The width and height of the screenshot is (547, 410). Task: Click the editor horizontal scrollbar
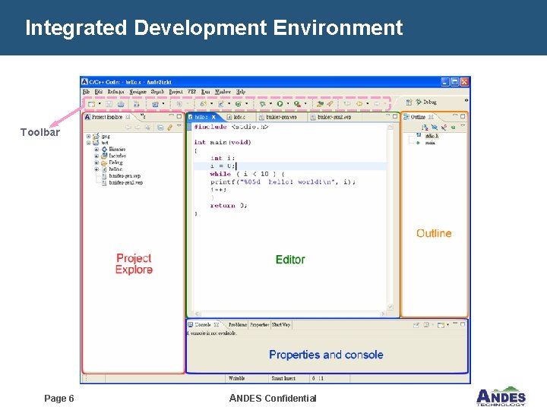[x=290, y=314]
